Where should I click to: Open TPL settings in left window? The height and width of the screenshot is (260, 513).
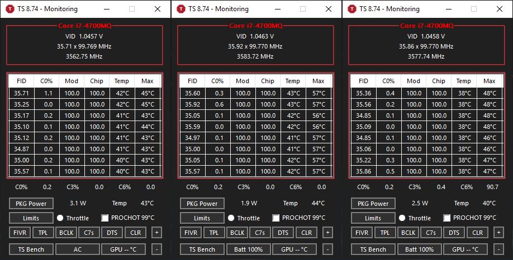43,233
